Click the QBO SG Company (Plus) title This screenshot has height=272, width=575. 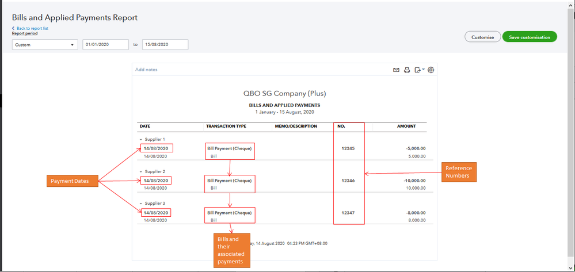(x=285, y=93)
